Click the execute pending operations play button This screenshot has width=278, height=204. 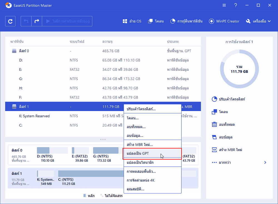coord(67,21)
